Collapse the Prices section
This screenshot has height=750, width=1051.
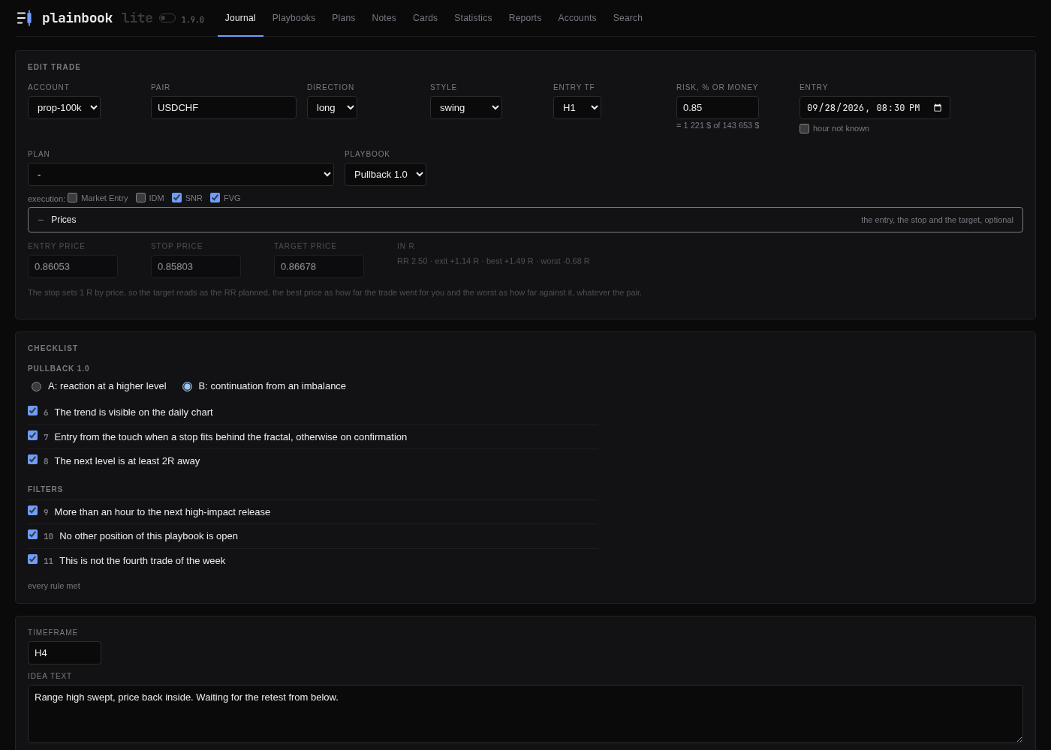tap(525, 220)
